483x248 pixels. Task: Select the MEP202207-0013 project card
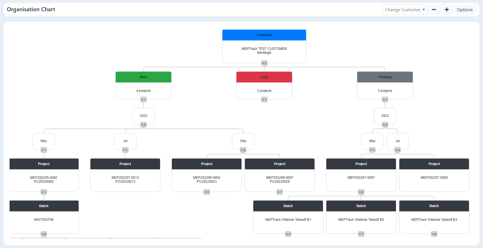coord(125,179)
